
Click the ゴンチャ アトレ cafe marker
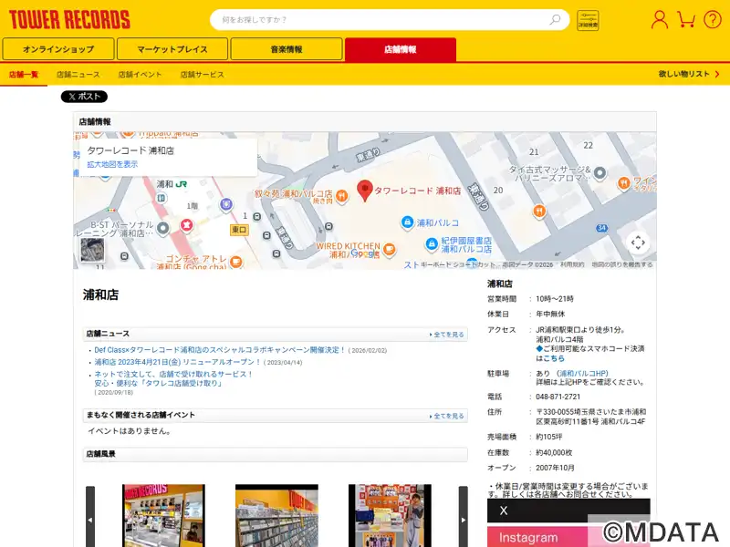point(236,262)
